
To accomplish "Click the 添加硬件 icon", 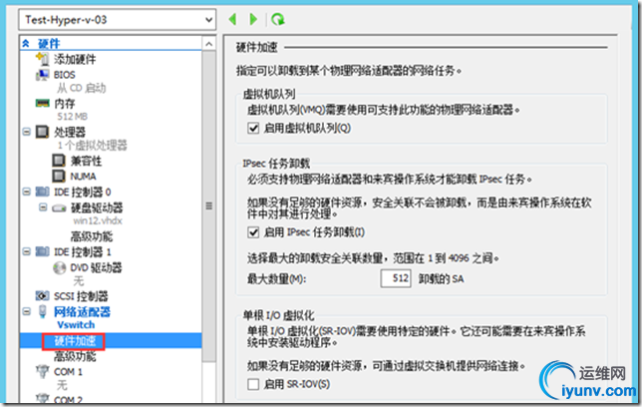I will 43,59.
